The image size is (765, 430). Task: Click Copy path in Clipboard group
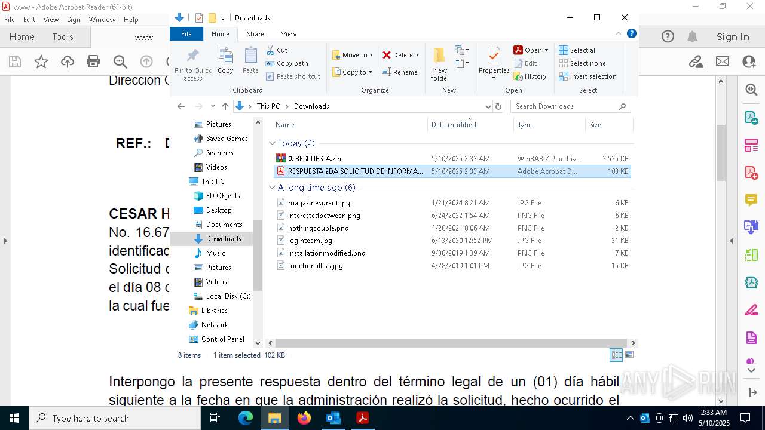click(x=287, y=63)
